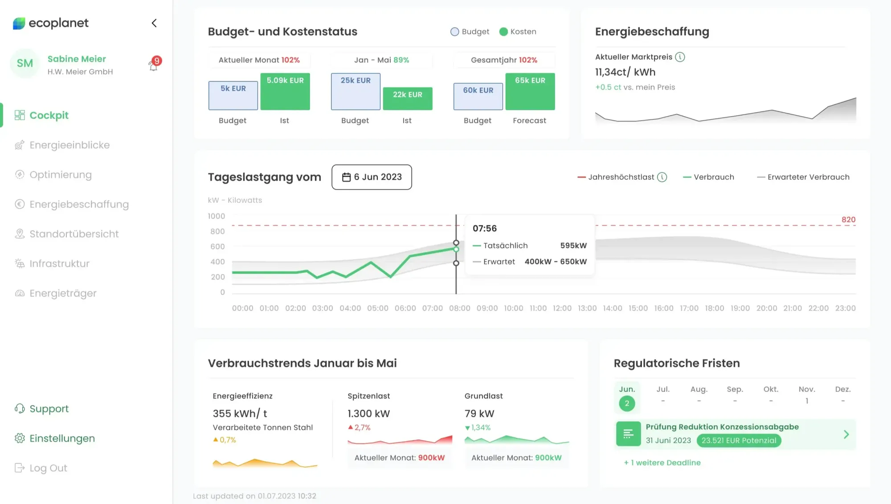Select the 22k EUR Ist bar
The height and width of the screenshot is (504, 891).
408,98
